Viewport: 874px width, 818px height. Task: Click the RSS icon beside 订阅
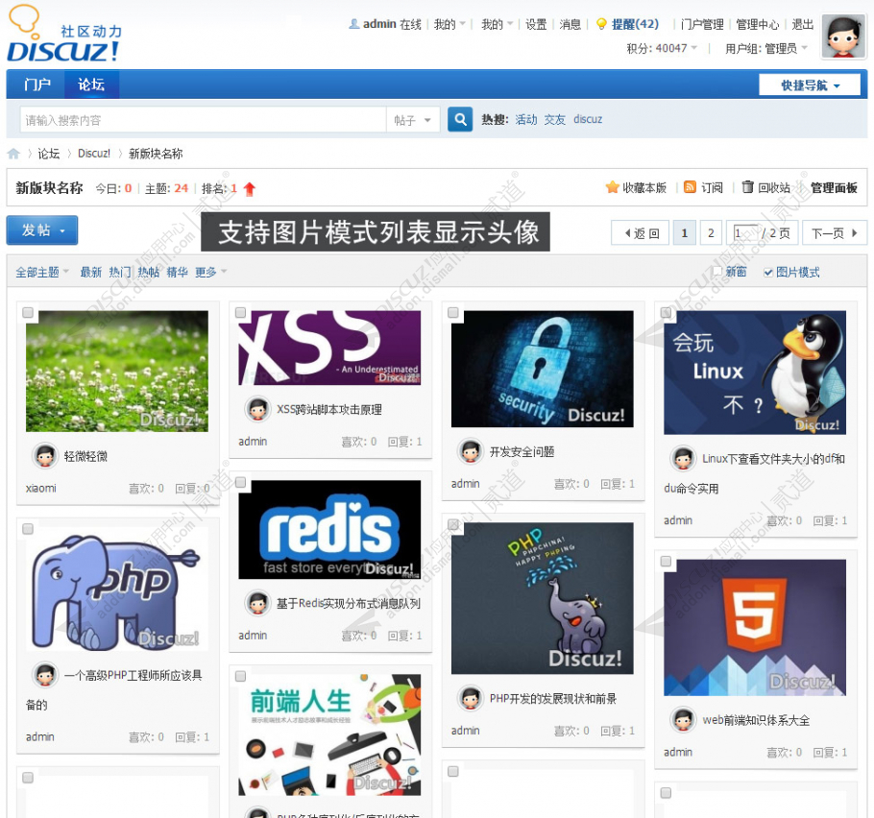point(690,187)
